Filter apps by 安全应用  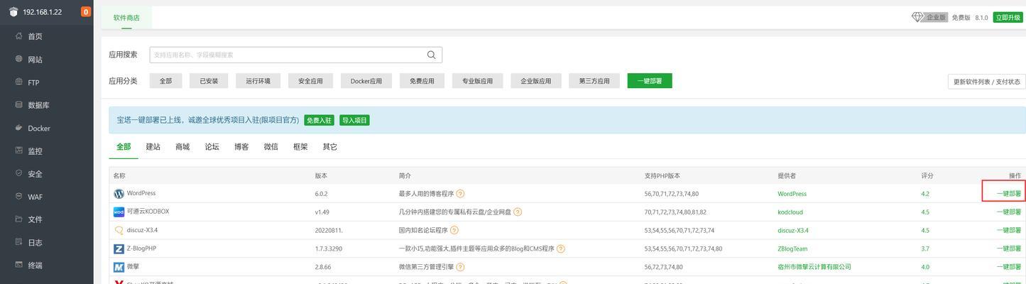click(x=310, y=81)
